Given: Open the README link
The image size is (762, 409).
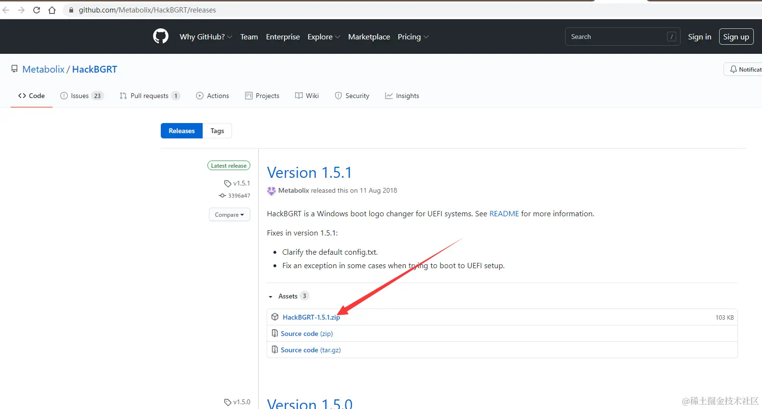Looking at the screenshot, I should (x=504, y=214).
